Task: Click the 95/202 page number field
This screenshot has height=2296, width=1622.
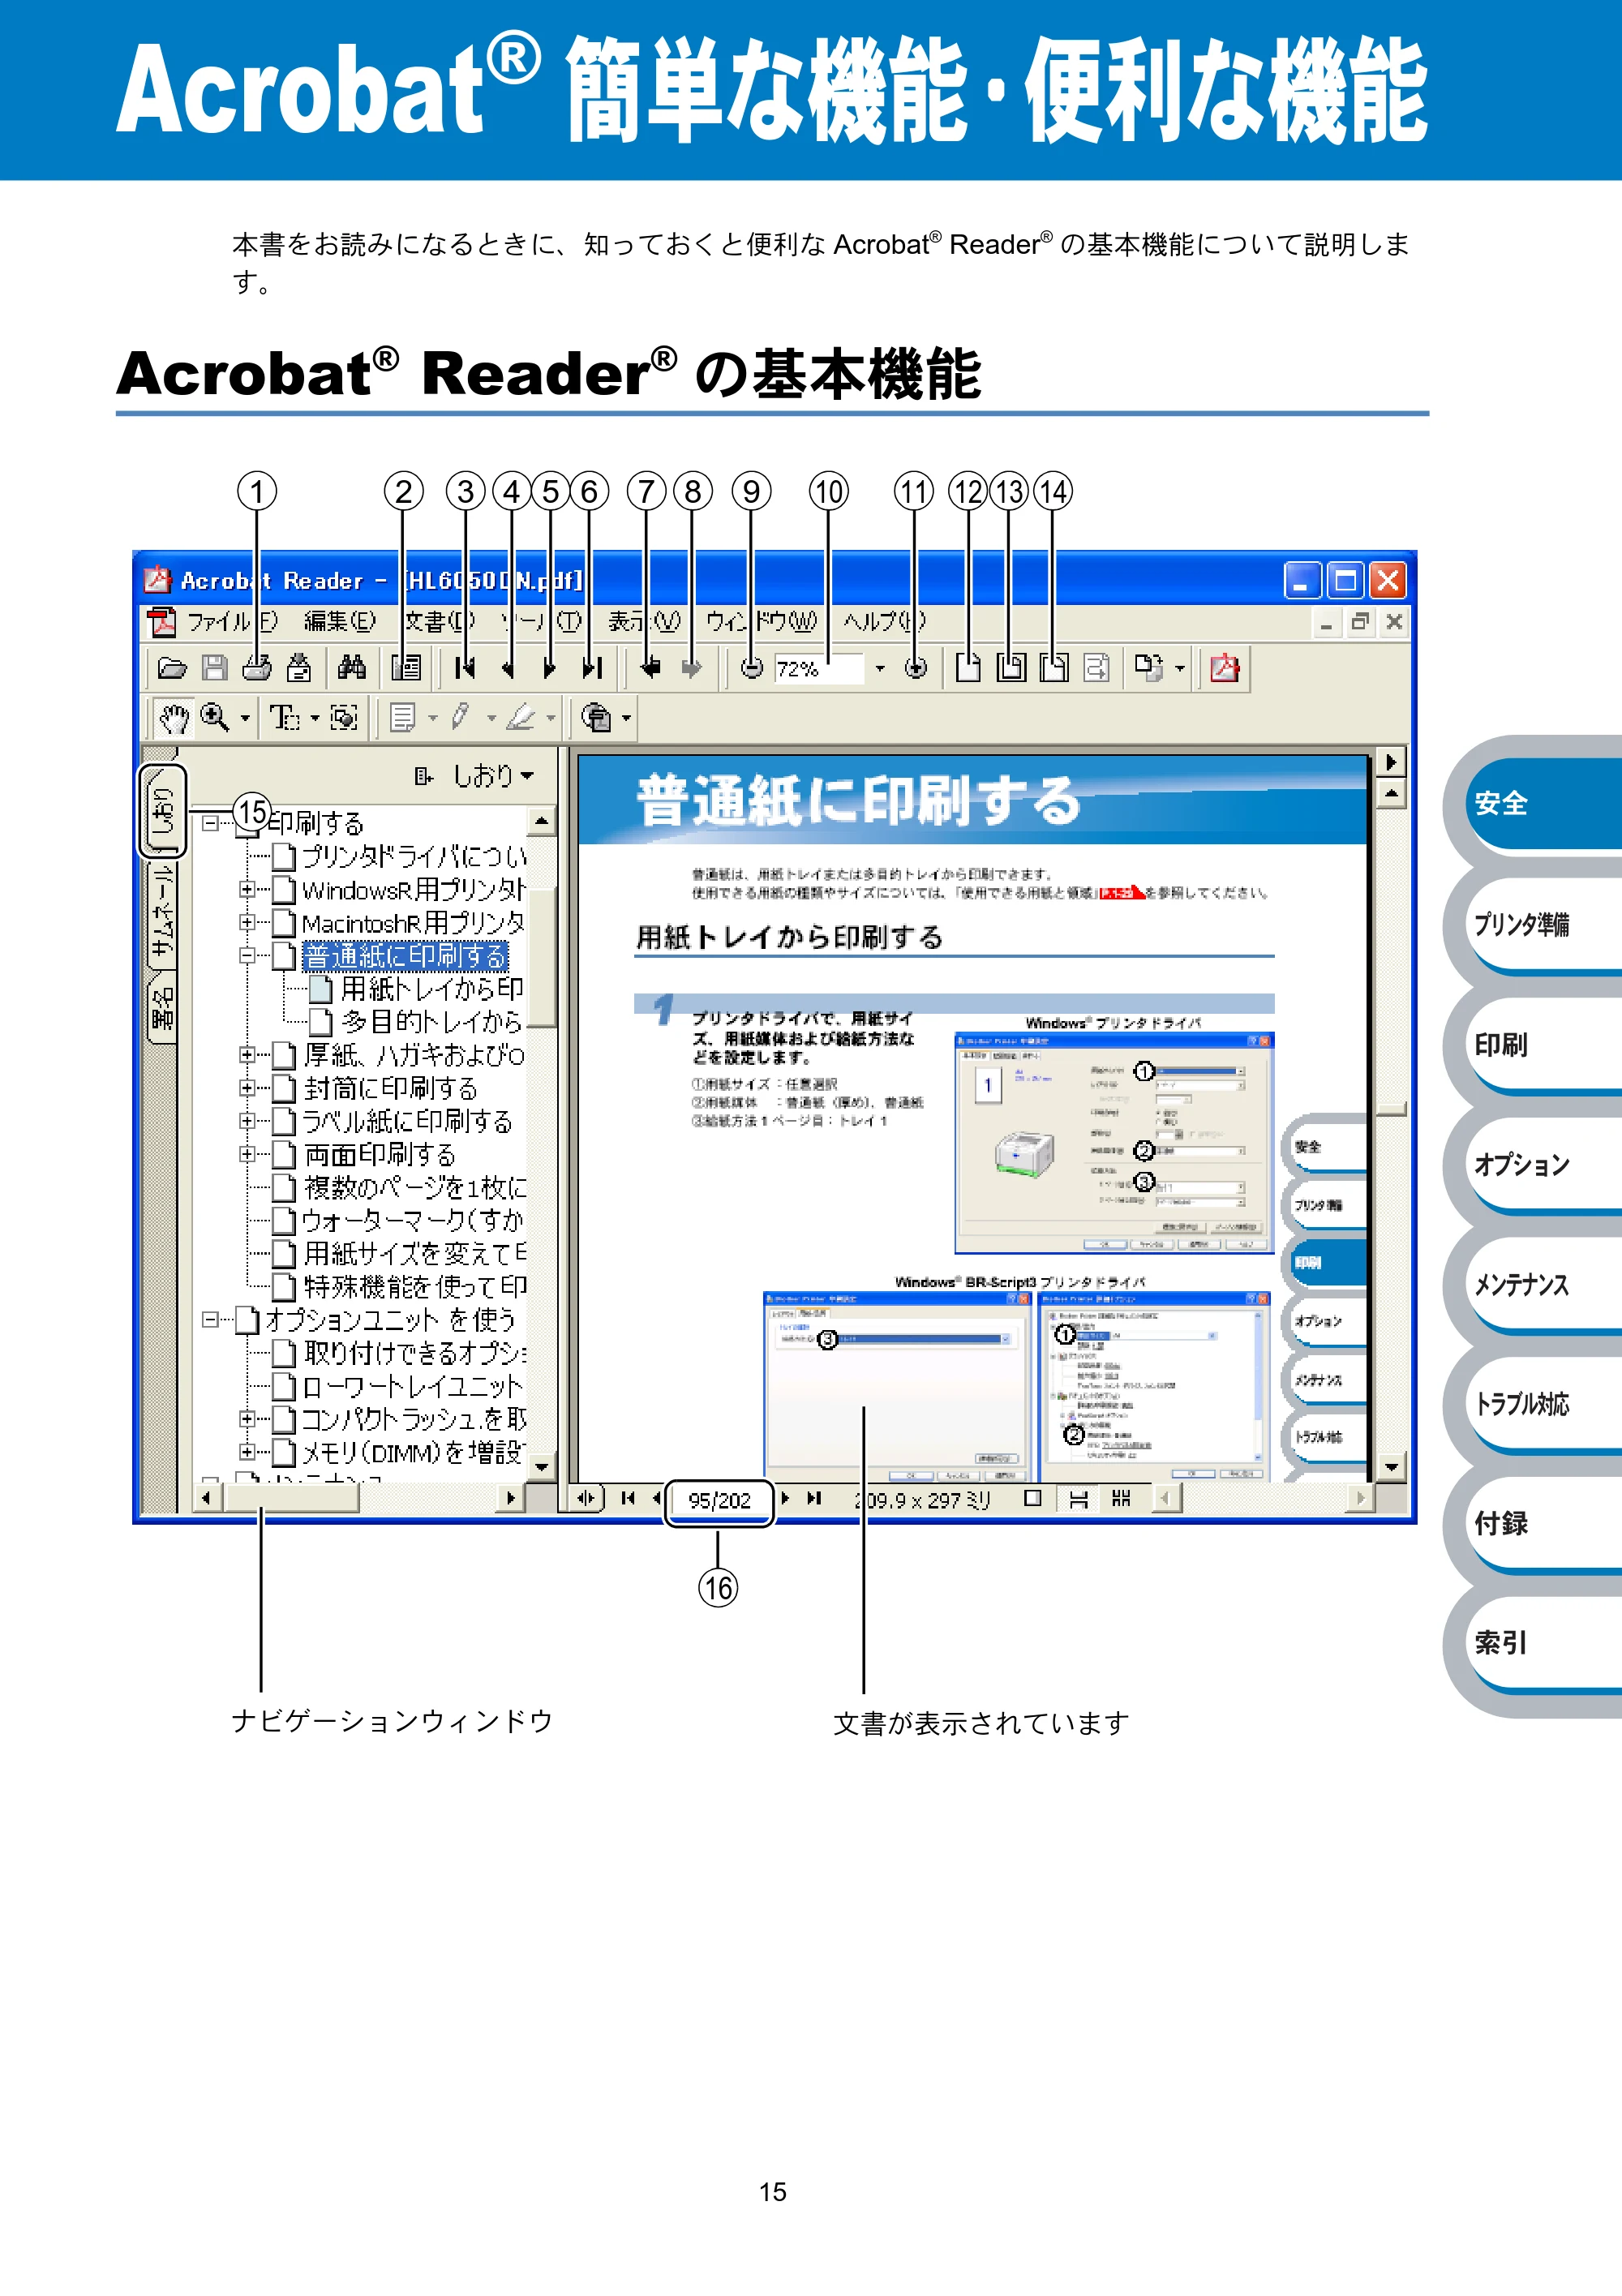Action: [719, 1501]
